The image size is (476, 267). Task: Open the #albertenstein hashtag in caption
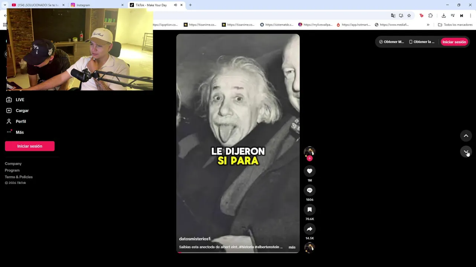point(267,247)
